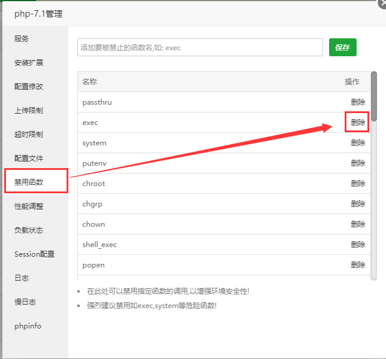The height and width of the screenshot is (359, 386).
Task: Select the 超时限制 menu item
Action: pyautogui.click(x=29, y=135)
